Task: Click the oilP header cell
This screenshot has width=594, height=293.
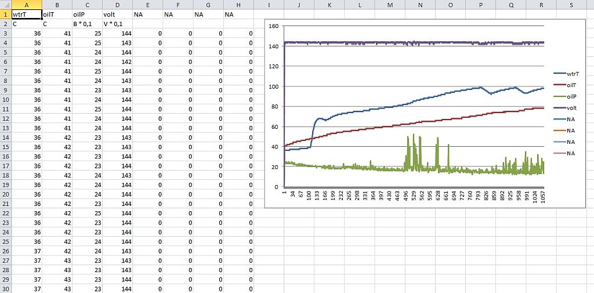Action: 87,14
